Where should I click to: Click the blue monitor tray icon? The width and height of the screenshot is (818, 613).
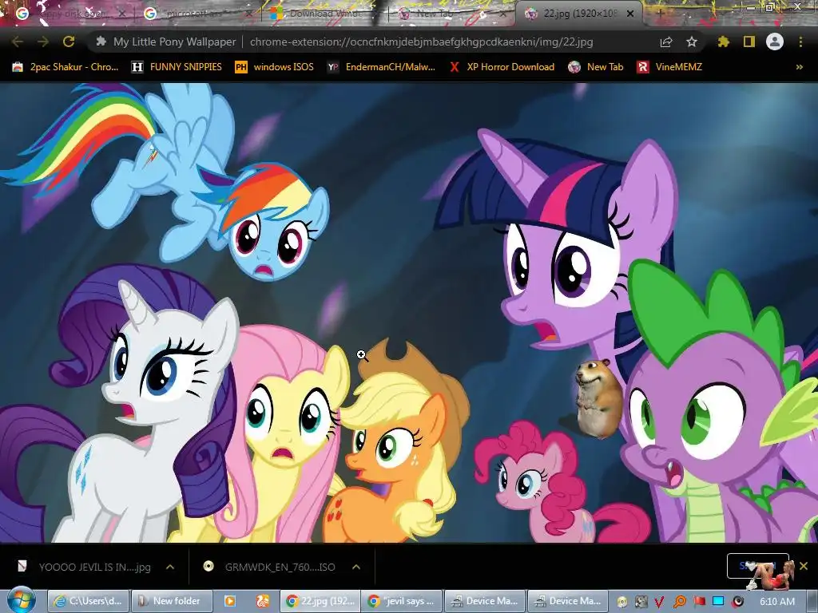(718, 602)
